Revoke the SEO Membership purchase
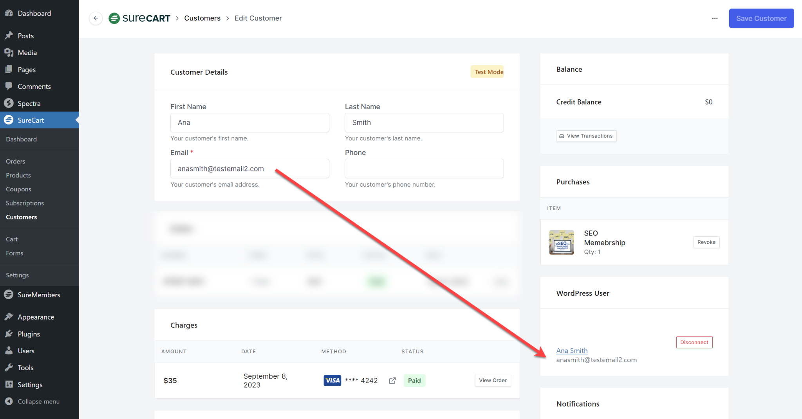The image size is (802, 419). tap(706, 242)
